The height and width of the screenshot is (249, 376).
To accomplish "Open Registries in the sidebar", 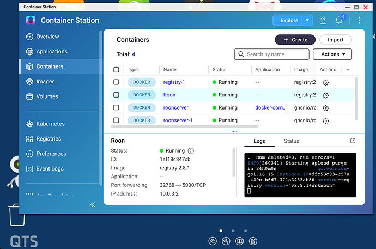I will [44, 139].
